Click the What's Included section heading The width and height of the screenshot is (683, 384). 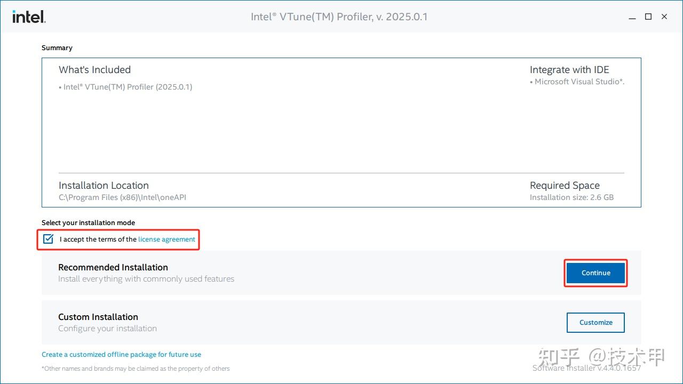94,70
